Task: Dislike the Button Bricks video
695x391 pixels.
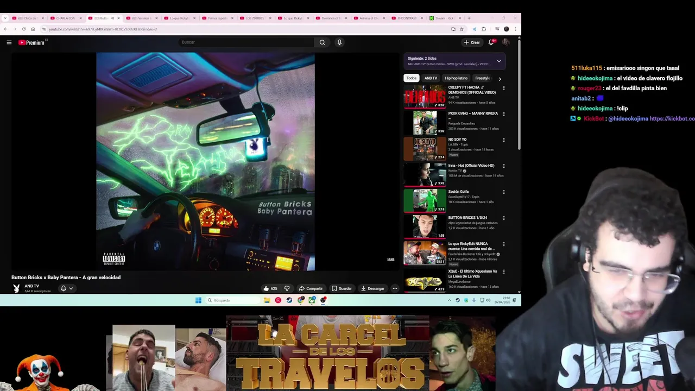Action: click(287, 288)
